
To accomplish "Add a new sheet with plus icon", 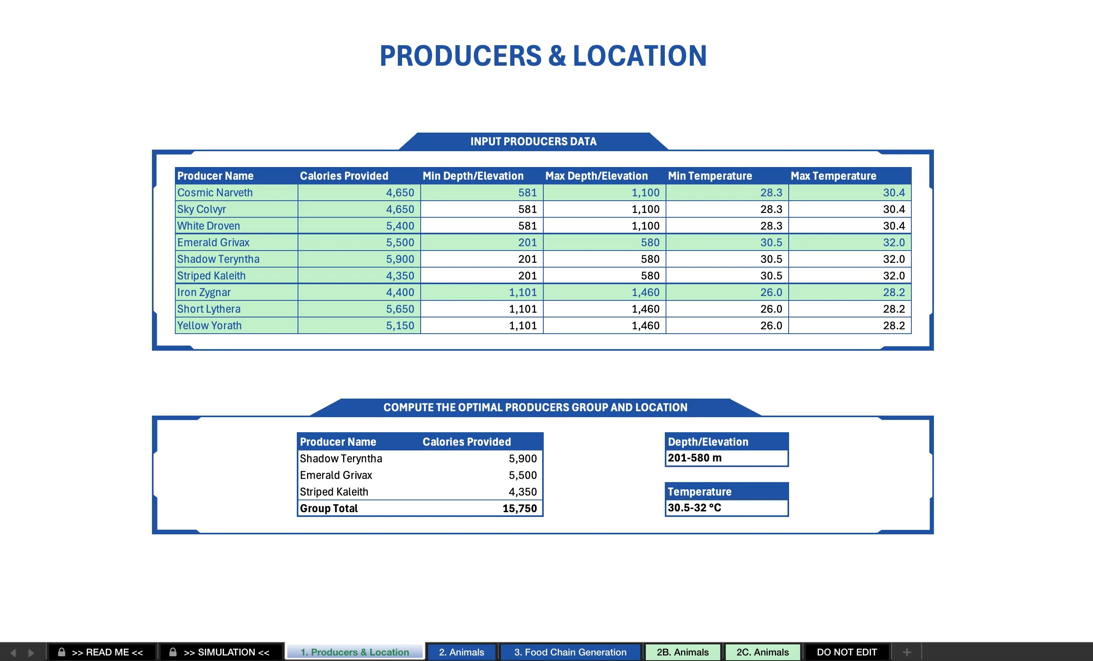I will click(907, 652).
